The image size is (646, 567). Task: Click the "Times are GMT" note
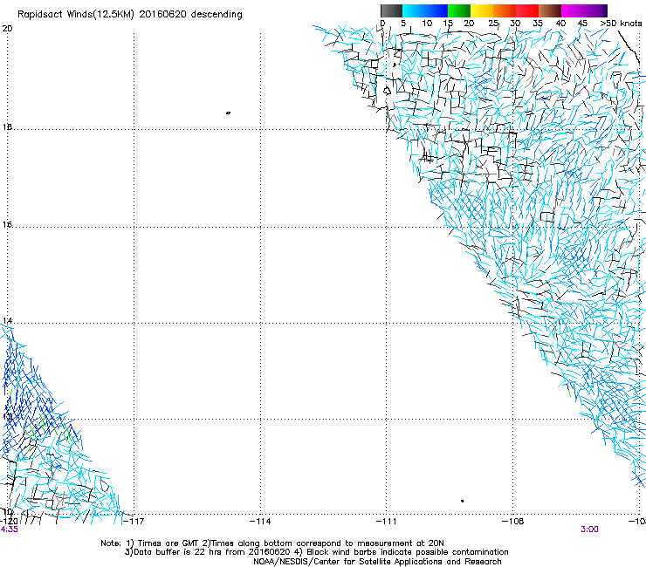162,543
